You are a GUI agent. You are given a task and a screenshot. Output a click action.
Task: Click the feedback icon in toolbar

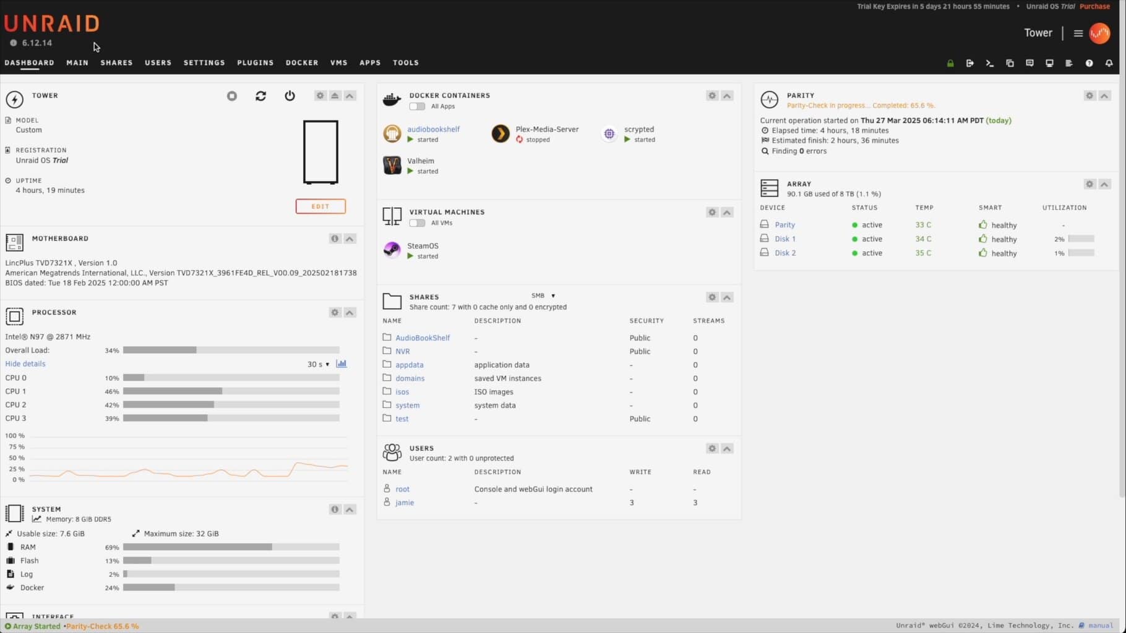tap(1029, 63)
